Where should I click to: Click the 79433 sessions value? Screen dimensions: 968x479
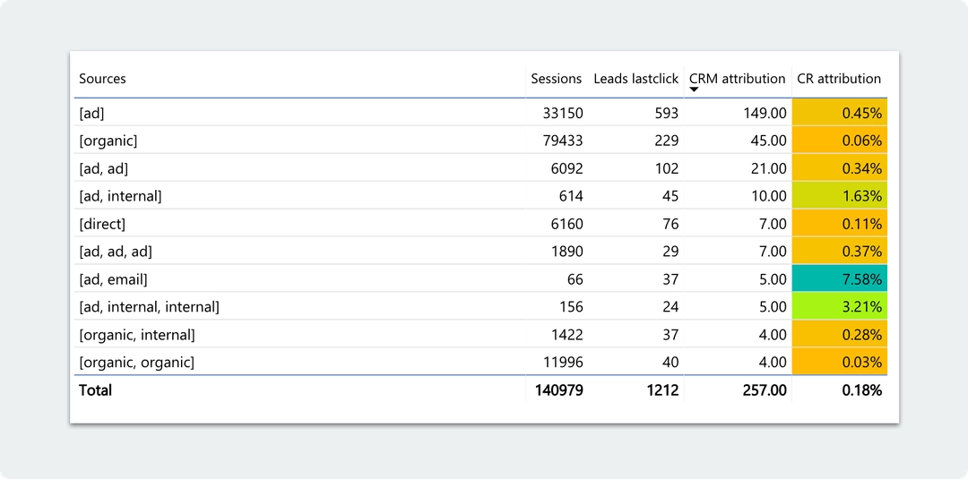click(563, 141)
